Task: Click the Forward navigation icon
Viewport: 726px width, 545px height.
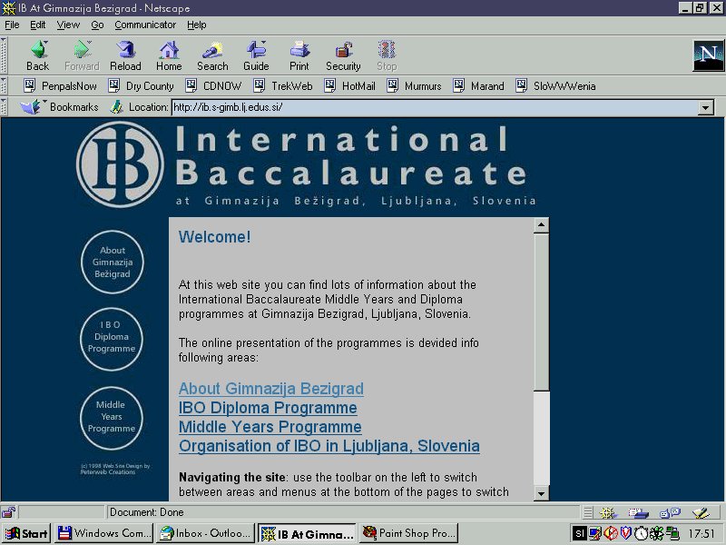Action: click(x=82, y=55)
